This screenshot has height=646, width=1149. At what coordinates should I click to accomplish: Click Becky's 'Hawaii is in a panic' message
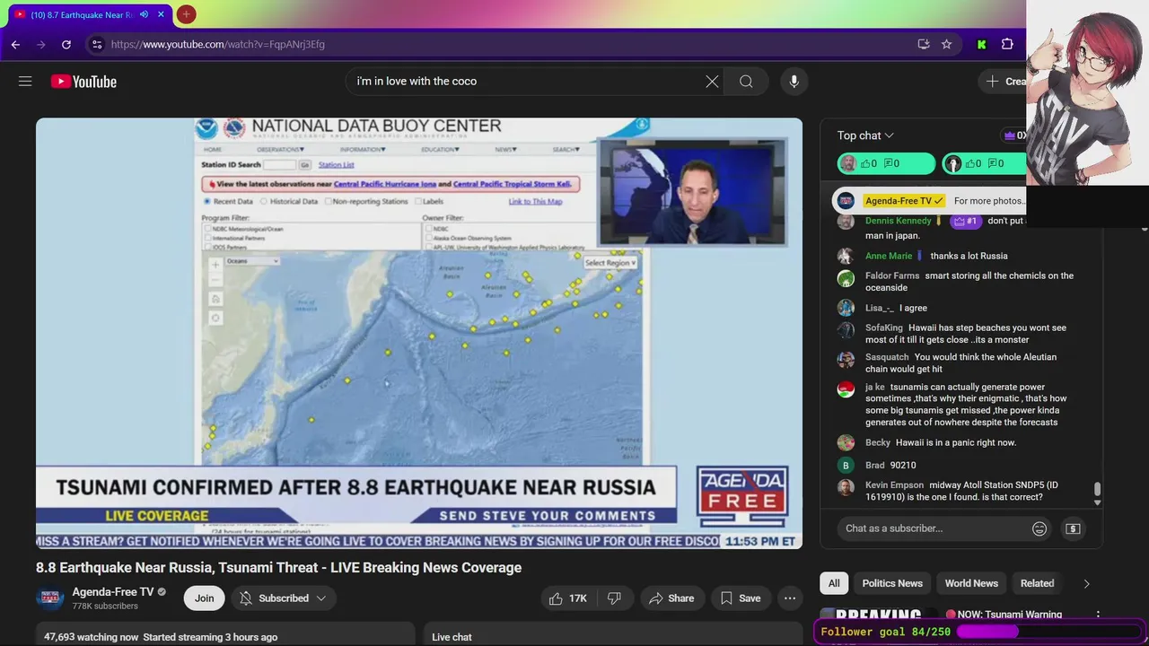click(x=960, y=442)
